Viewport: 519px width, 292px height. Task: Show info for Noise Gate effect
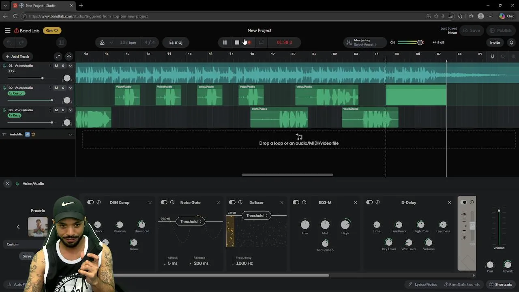(172, 202)
